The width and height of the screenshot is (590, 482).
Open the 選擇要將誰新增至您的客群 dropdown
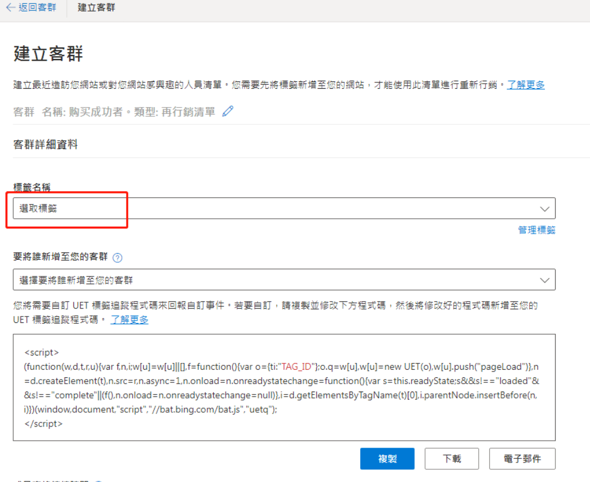click(284, 280)
